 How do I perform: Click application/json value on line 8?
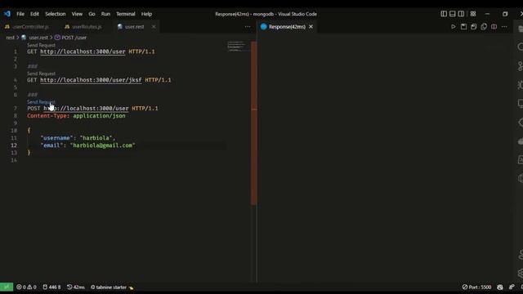point(99,116)
